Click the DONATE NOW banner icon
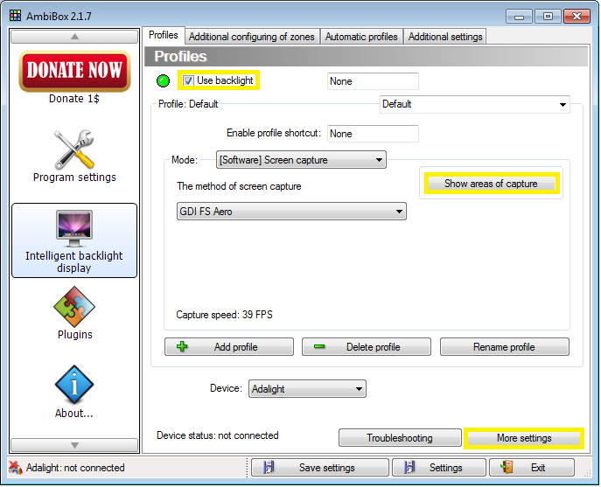This screenshot has height=487, width=601. [74, 71]
